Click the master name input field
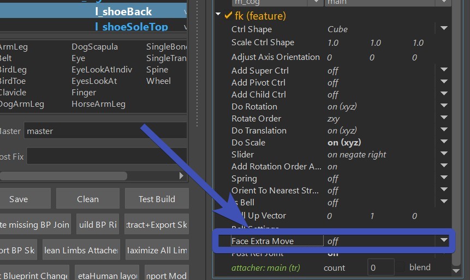 coord(105,131)
